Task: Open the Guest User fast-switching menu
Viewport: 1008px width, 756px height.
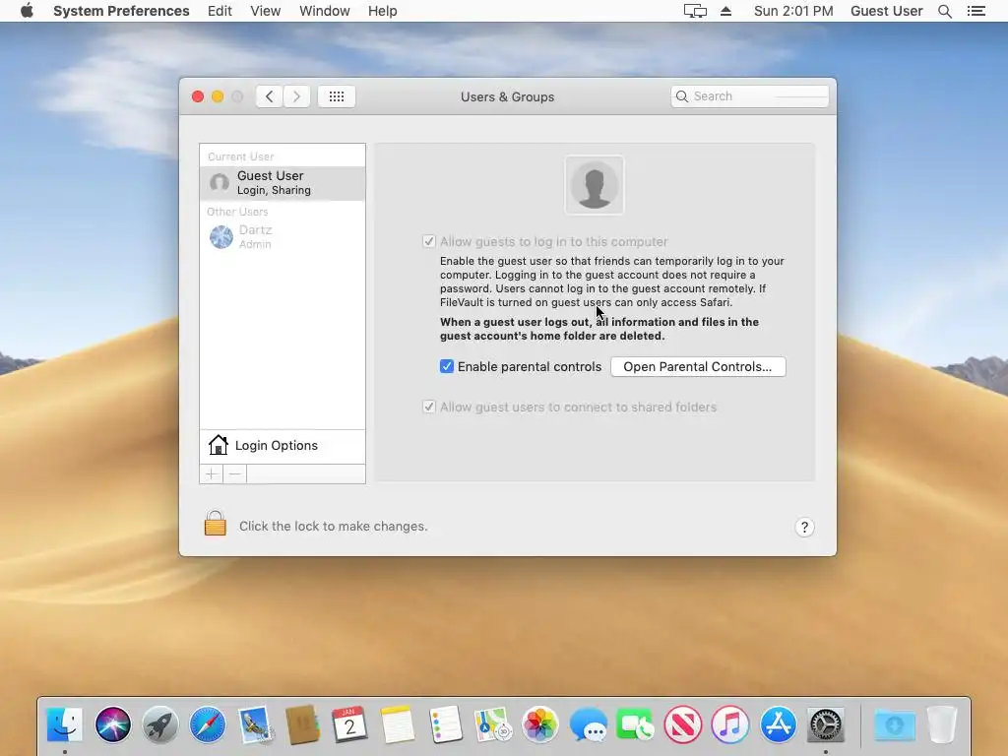Action: 887,11
